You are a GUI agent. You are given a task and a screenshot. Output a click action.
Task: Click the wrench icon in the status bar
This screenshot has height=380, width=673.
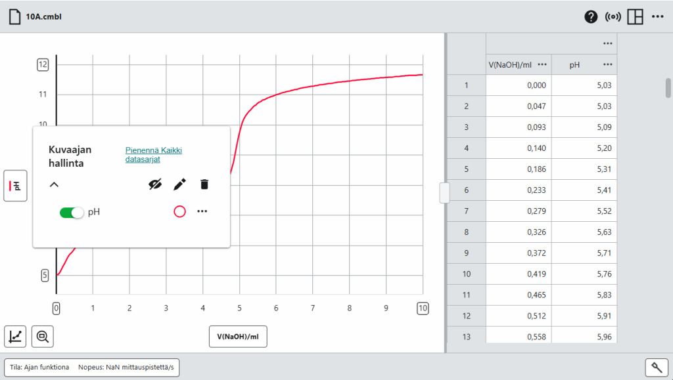click(x=657, y=367)
